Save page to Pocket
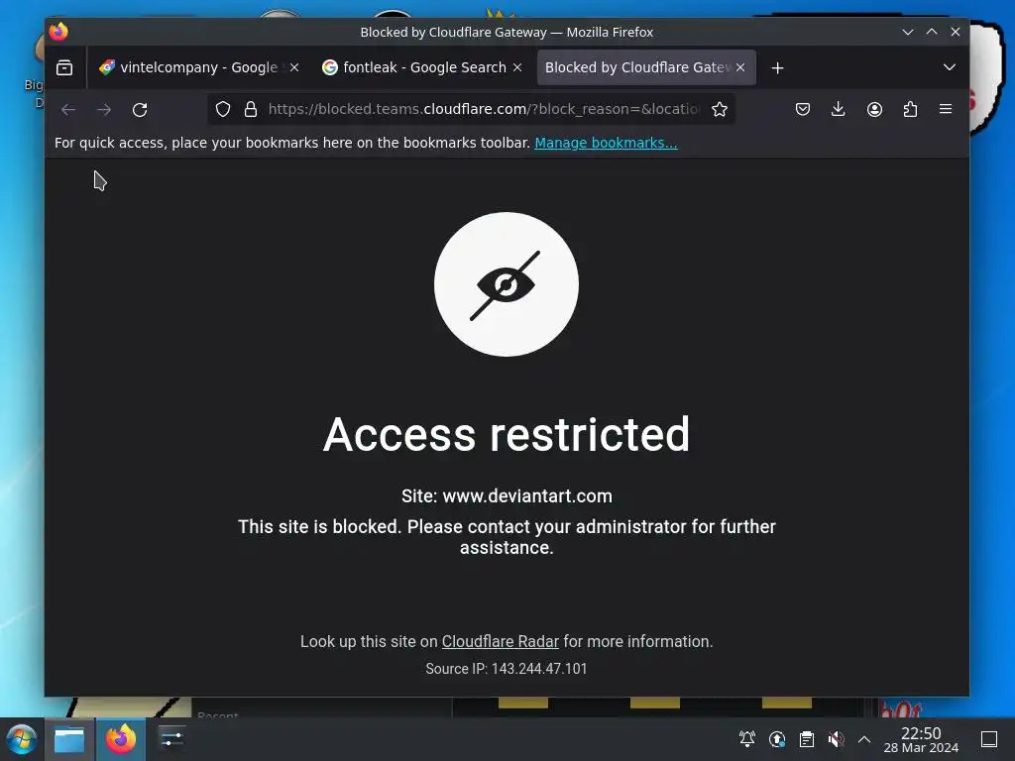Image resolution: width=1015 pixels, height=761 pixels. (803, 109)
